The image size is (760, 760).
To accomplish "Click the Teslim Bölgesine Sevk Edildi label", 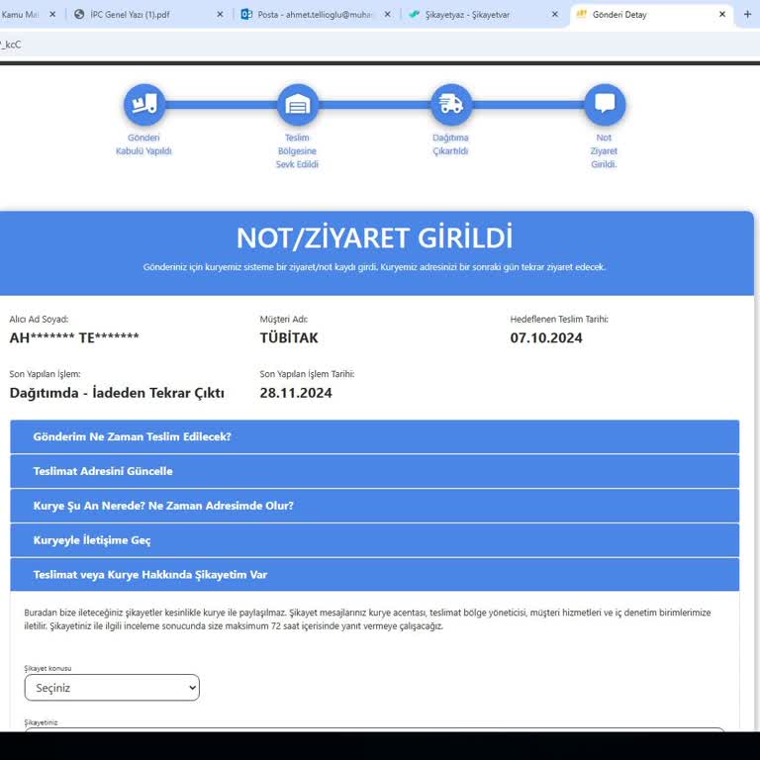I will 297,150.
